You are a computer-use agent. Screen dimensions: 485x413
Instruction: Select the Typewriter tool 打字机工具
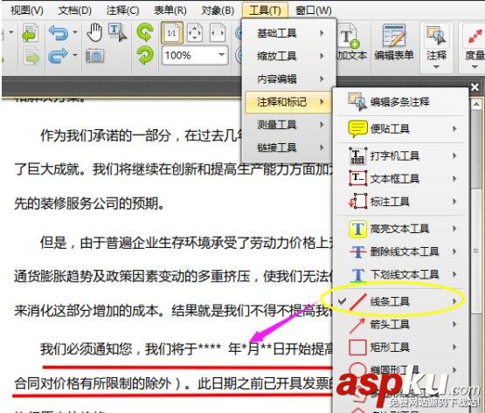point(401,155)
